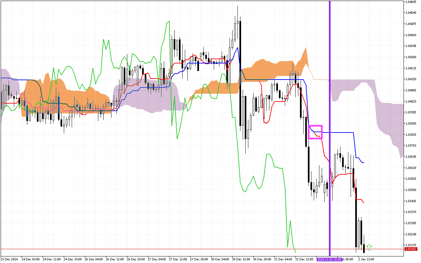Click the 30 Dec 04:00 time label
This screenshot has width=421, height=263.
pos(220,259)
